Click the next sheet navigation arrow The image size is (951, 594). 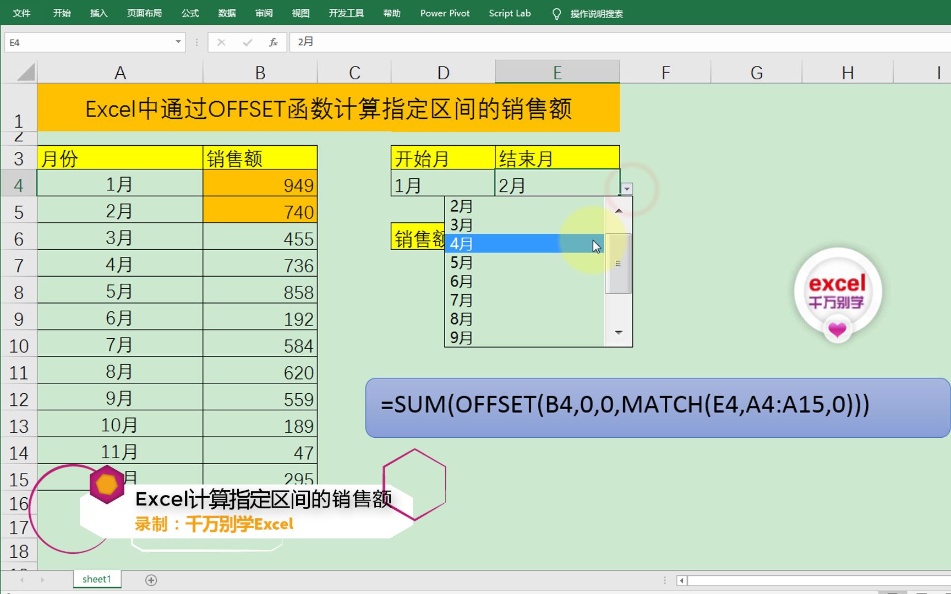pyautogui.click(x=43, y=580)
